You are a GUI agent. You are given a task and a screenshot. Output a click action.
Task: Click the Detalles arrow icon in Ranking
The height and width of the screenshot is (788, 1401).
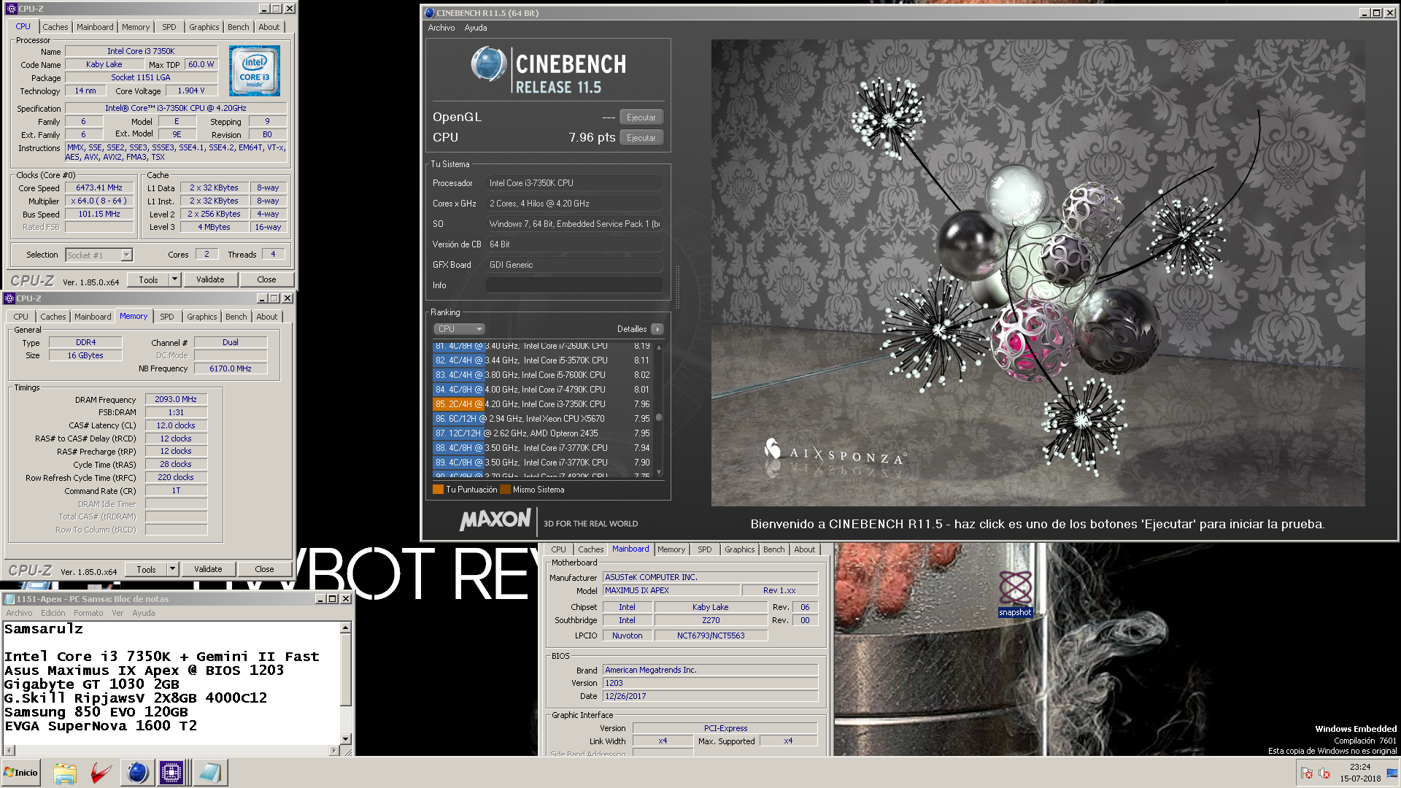657,329
